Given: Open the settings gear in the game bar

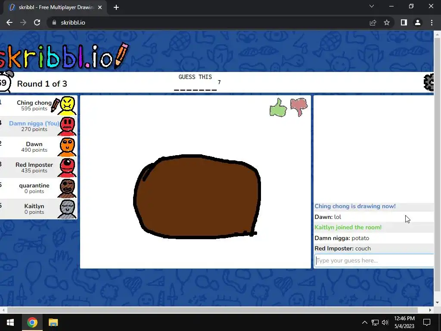Looking at the screenshot, I should [429, 82].
